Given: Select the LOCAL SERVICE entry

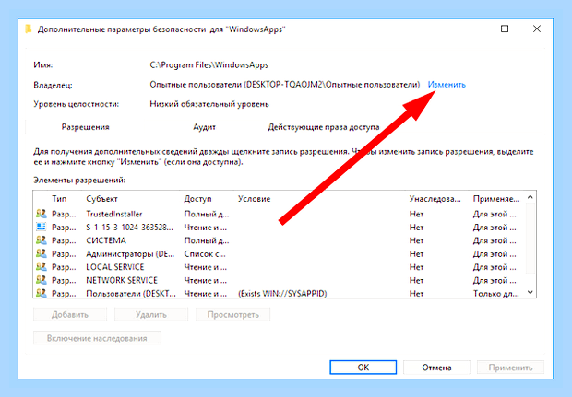Looking at the screenshot, I should 280,267.
